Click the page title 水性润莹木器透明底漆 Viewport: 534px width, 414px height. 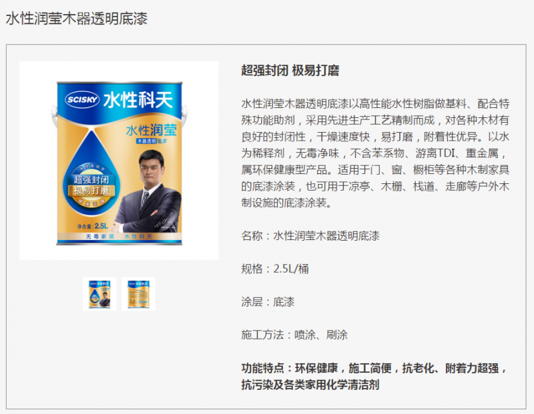point(77,19)
